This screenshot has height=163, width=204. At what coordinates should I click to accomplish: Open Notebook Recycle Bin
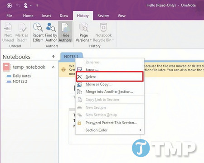103,32
